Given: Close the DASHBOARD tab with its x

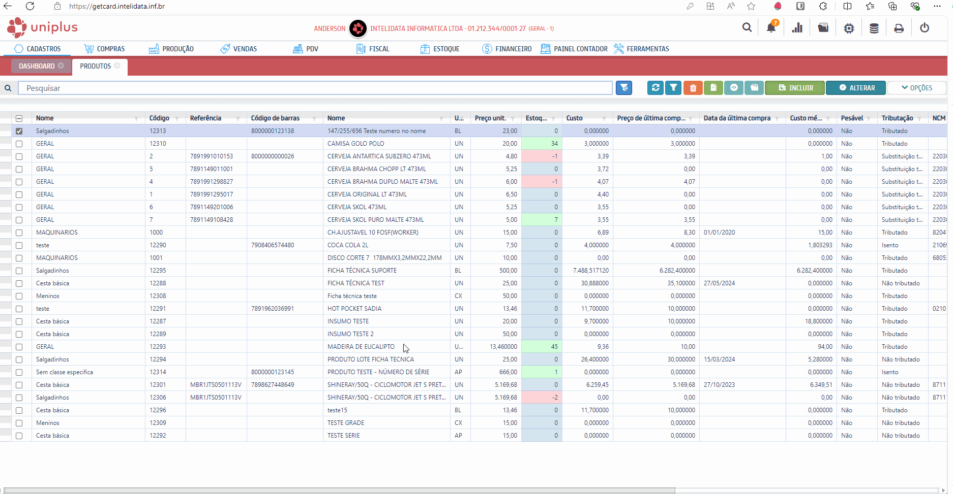Looking at the screenshot, I should (x=61, y=65).
